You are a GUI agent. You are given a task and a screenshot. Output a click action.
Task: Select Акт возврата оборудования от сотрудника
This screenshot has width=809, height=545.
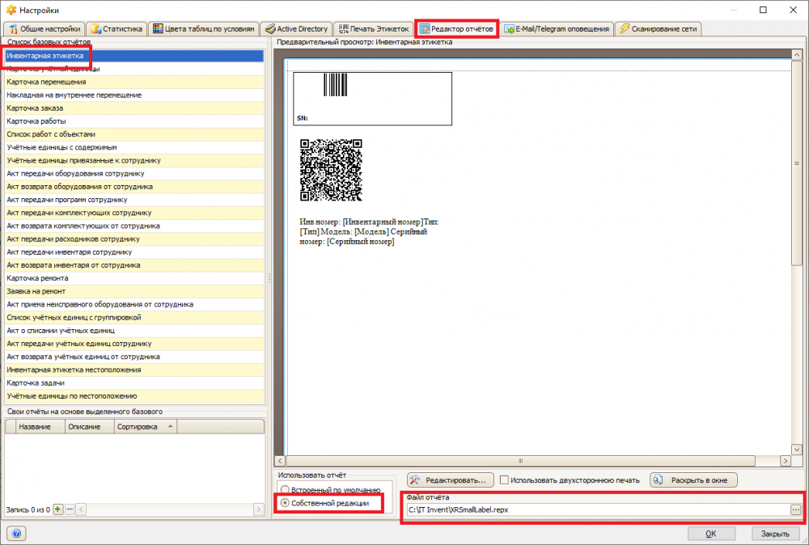[x=134, y=187]
